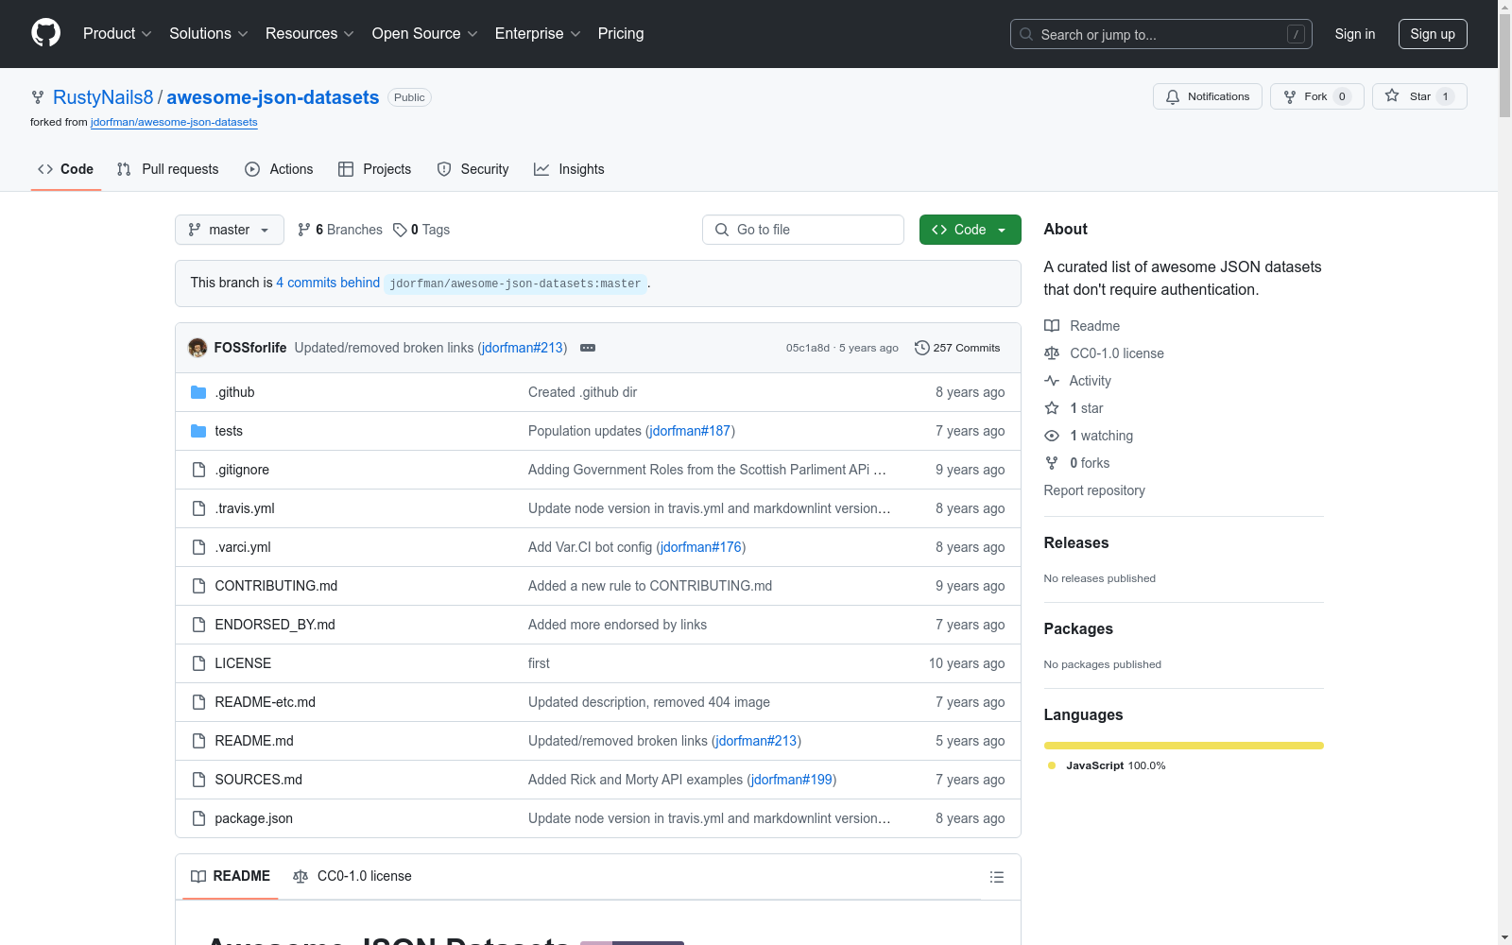Click the commit history clock icon

[x=921, y=348]
